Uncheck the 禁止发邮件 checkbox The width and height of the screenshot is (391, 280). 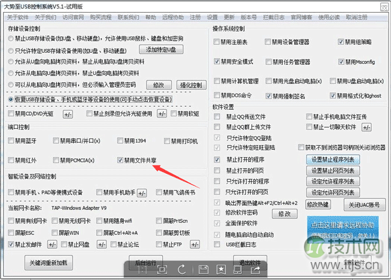(x=11, y=244)
